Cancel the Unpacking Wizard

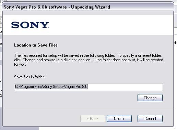tap(150, 118)
